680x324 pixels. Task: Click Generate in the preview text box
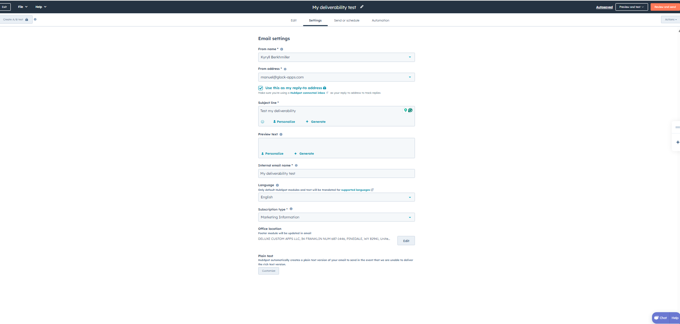[304, 154]
